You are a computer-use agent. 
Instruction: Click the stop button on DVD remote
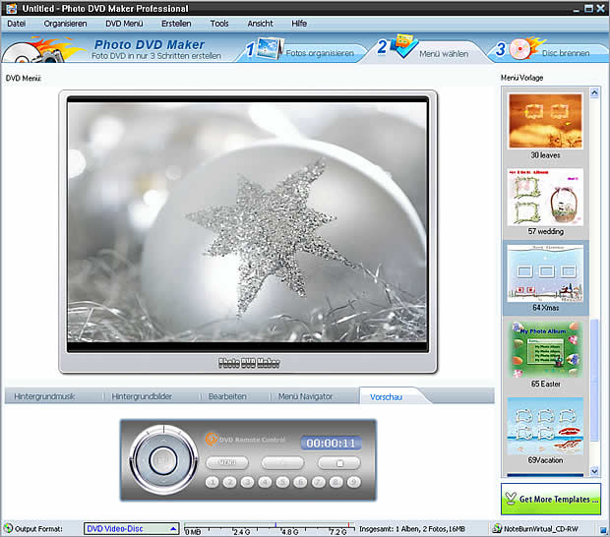[339, 462]
